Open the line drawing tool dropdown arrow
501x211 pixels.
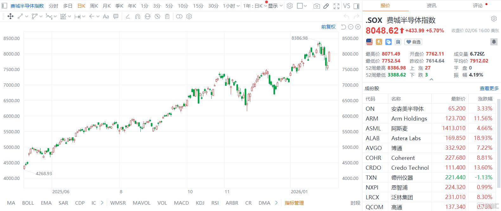pos(26,16)
